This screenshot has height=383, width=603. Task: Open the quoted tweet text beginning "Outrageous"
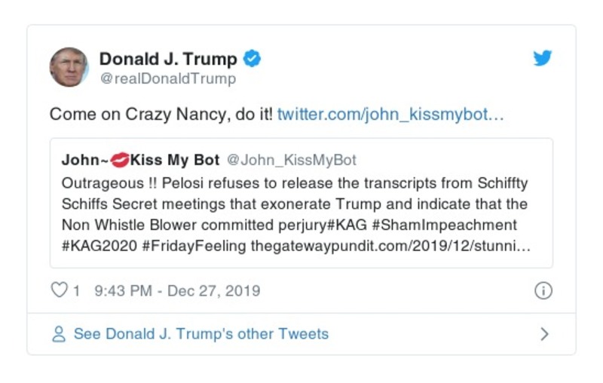pos(294,204)
